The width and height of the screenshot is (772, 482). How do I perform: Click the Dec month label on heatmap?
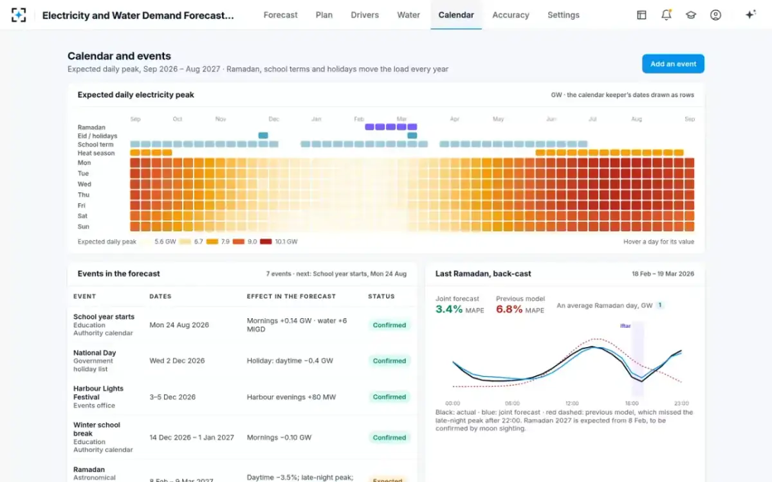[274, 119]
